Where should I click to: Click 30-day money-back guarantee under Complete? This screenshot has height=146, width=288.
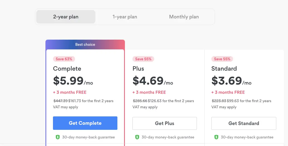pyautogui.click(x=89, y=137)
